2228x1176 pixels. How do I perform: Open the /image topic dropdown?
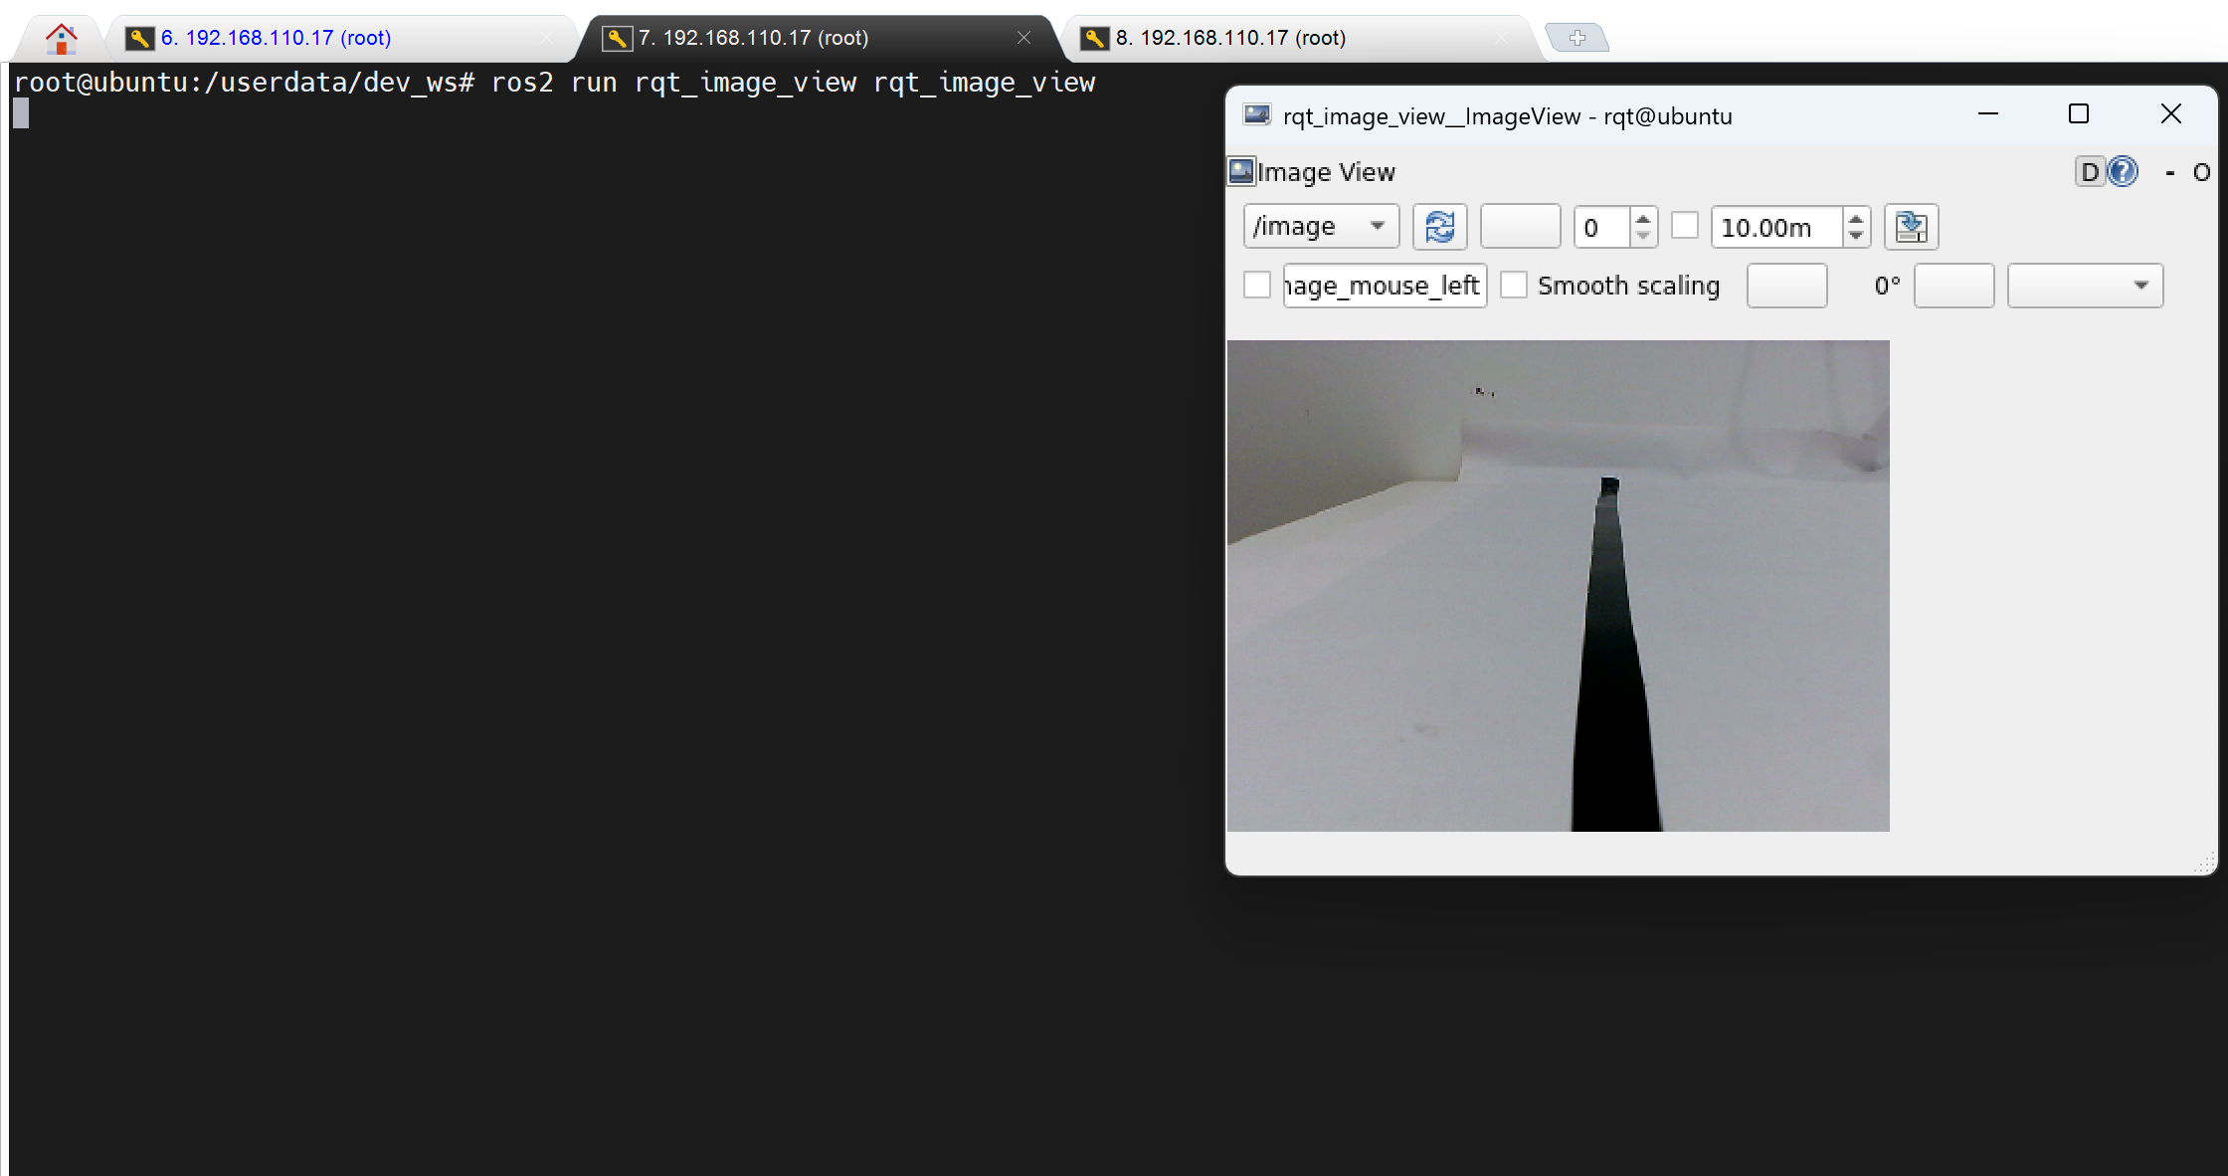1321,227
